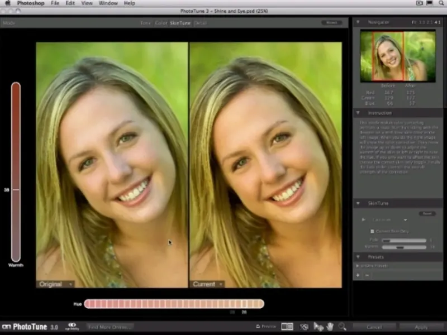Click the split-view layout icon
447x335 pixels.
[x=287, y=327]
